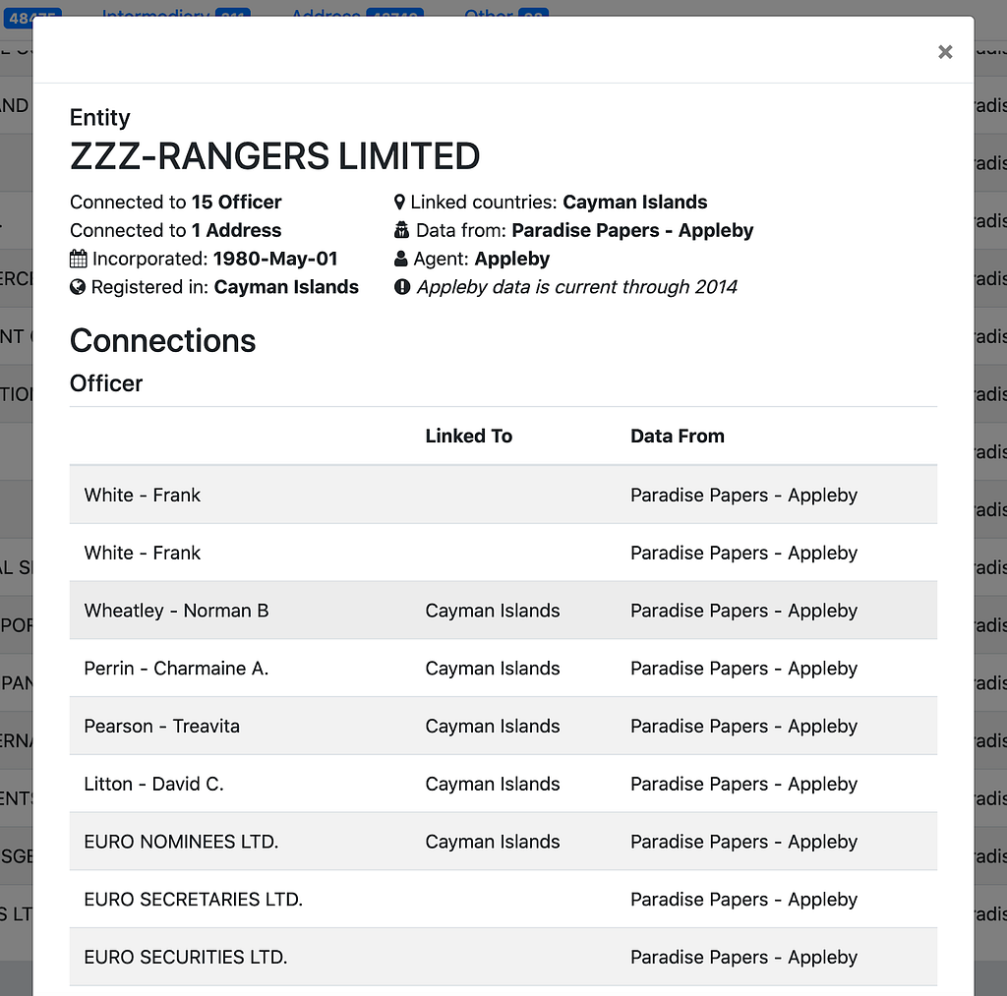Click the person icon beside Agent
This screenshot has height=996, width=1007.
[400, 260]
